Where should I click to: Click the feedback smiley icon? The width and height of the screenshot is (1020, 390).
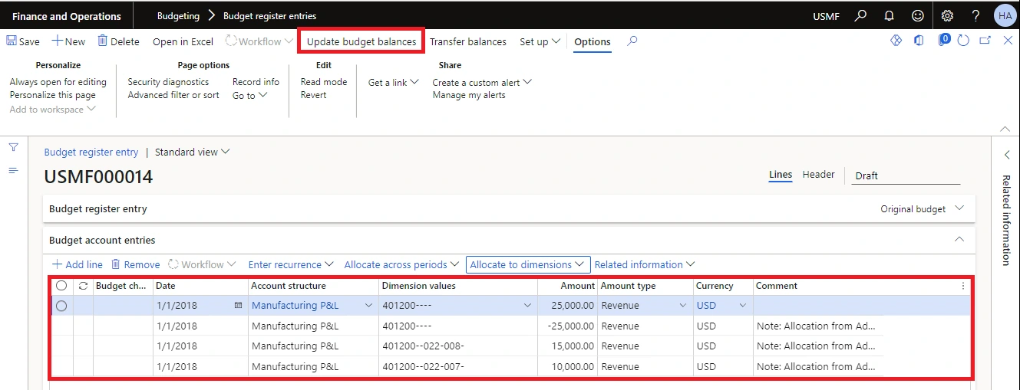pyautogui.click(x=918, y=15)
